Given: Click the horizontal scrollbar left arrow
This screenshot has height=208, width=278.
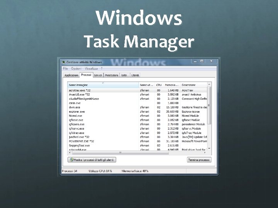Looking at the screenshot, I should point(69,153).
